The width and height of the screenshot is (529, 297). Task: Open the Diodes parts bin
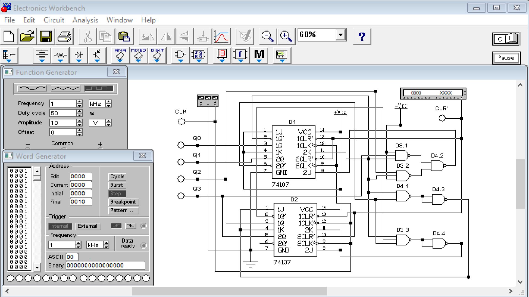79,55
